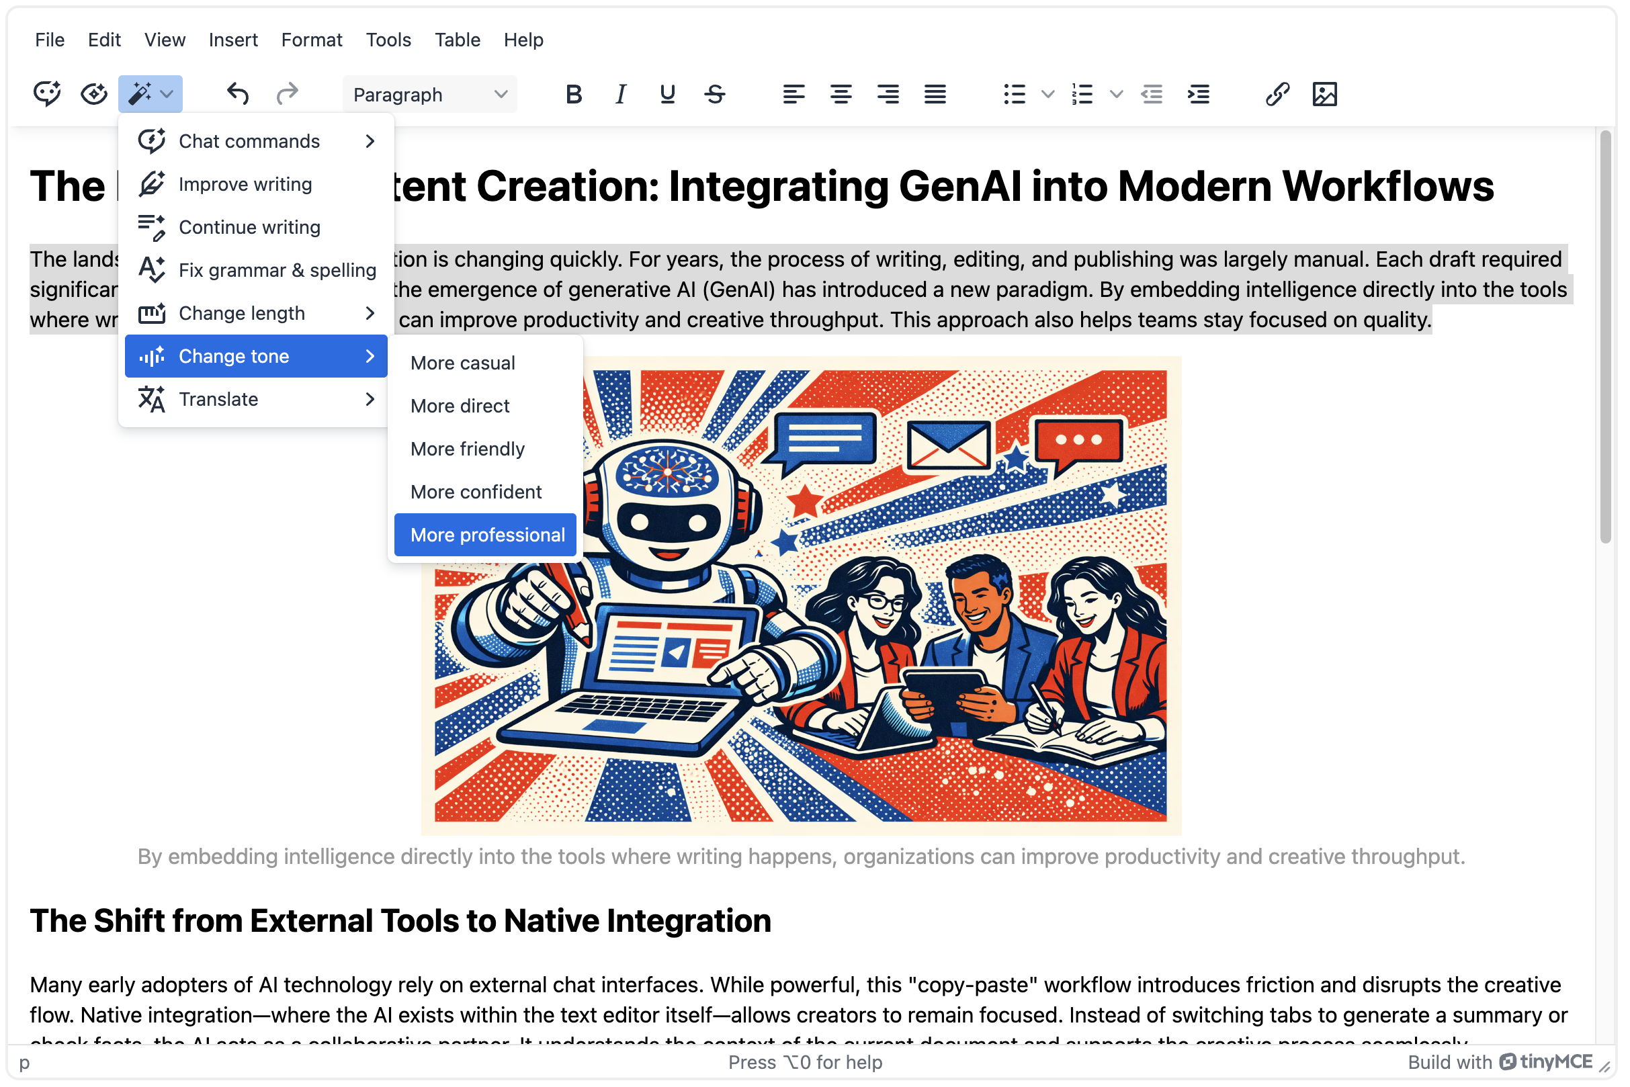This screenshot has width=1630, height=1087.
Task: Open the AI shortcuts magic wand dropdown
Action: [150, 93]
